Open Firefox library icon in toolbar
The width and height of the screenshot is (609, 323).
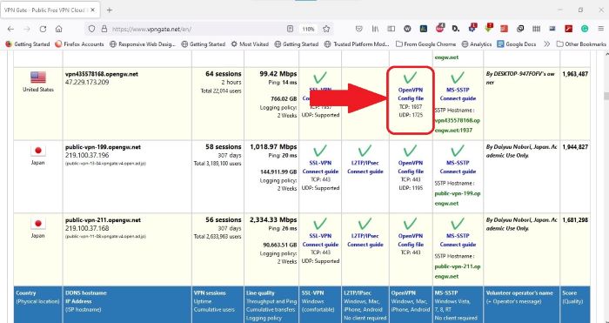[376, 29]
